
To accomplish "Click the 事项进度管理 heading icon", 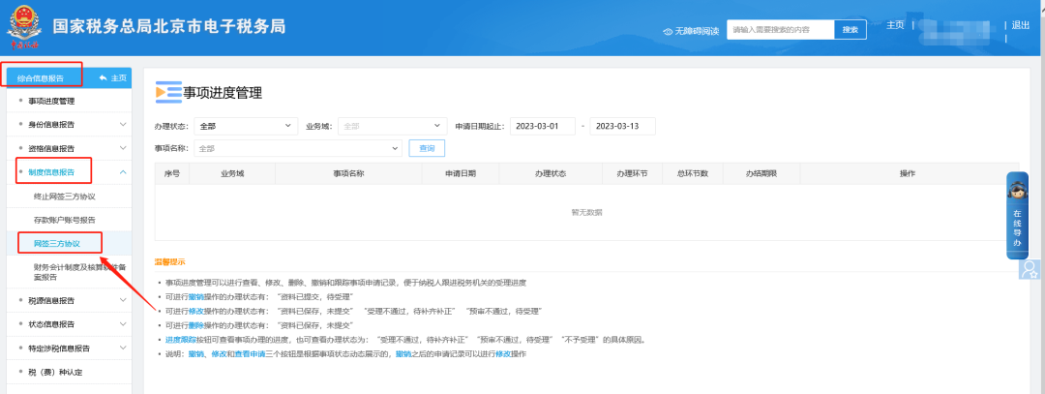I will (168, 92).
